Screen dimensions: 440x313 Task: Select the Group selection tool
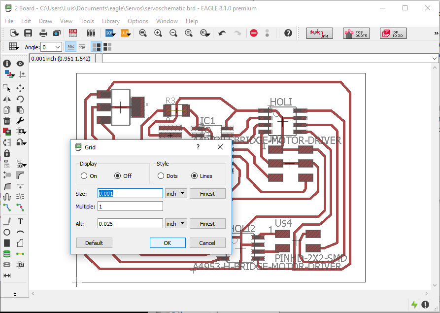(x=7, y=88)
